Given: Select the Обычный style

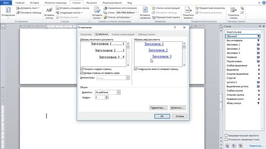Looking at the screenshot, I should (243, 36).
